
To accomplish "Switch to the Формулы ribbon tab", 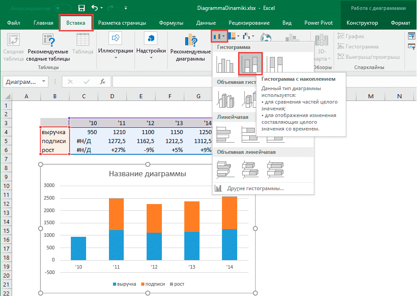I will 171,23.
